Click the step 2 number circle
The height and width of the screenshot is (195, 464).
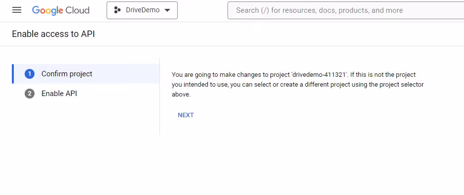point(30,94)
